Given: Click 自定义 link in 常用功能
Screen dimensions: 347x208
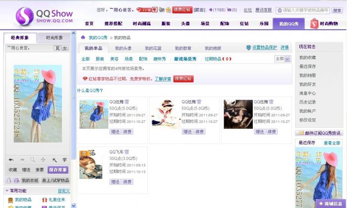Looking at the screenshot, I should click(x=64, y=191).
